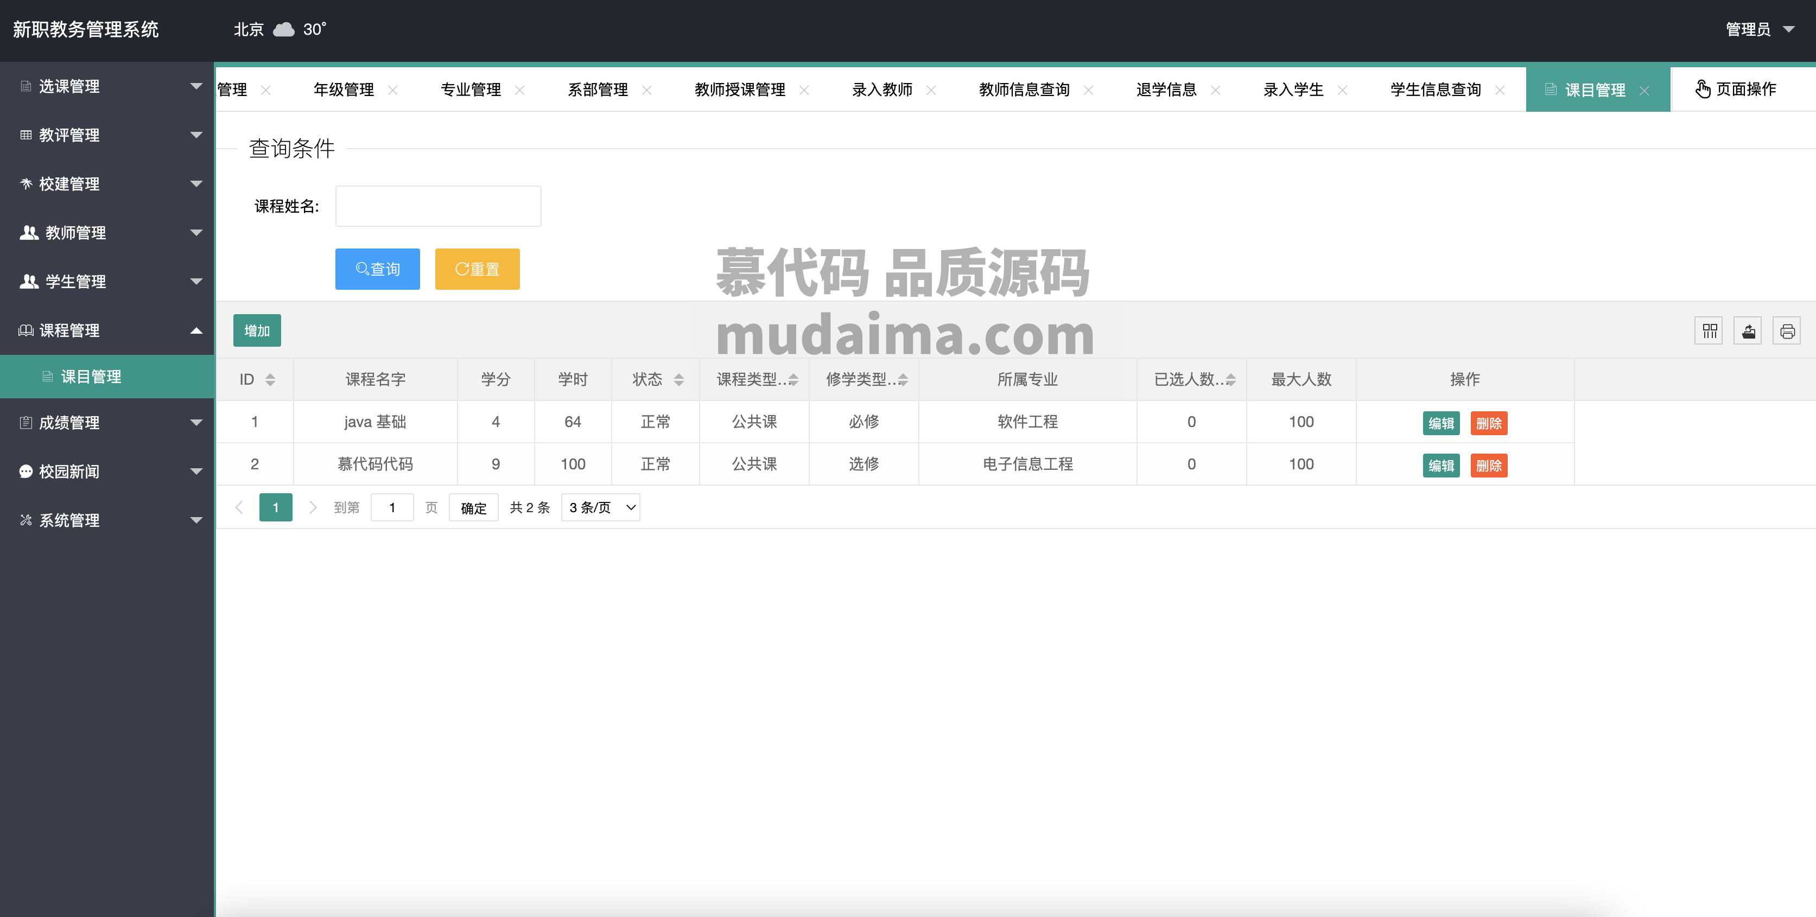The height and width of the screenshot is (917, 1816).
Task: Expand the 教师管理 sidebar menu
Action: tap(107, 233)
